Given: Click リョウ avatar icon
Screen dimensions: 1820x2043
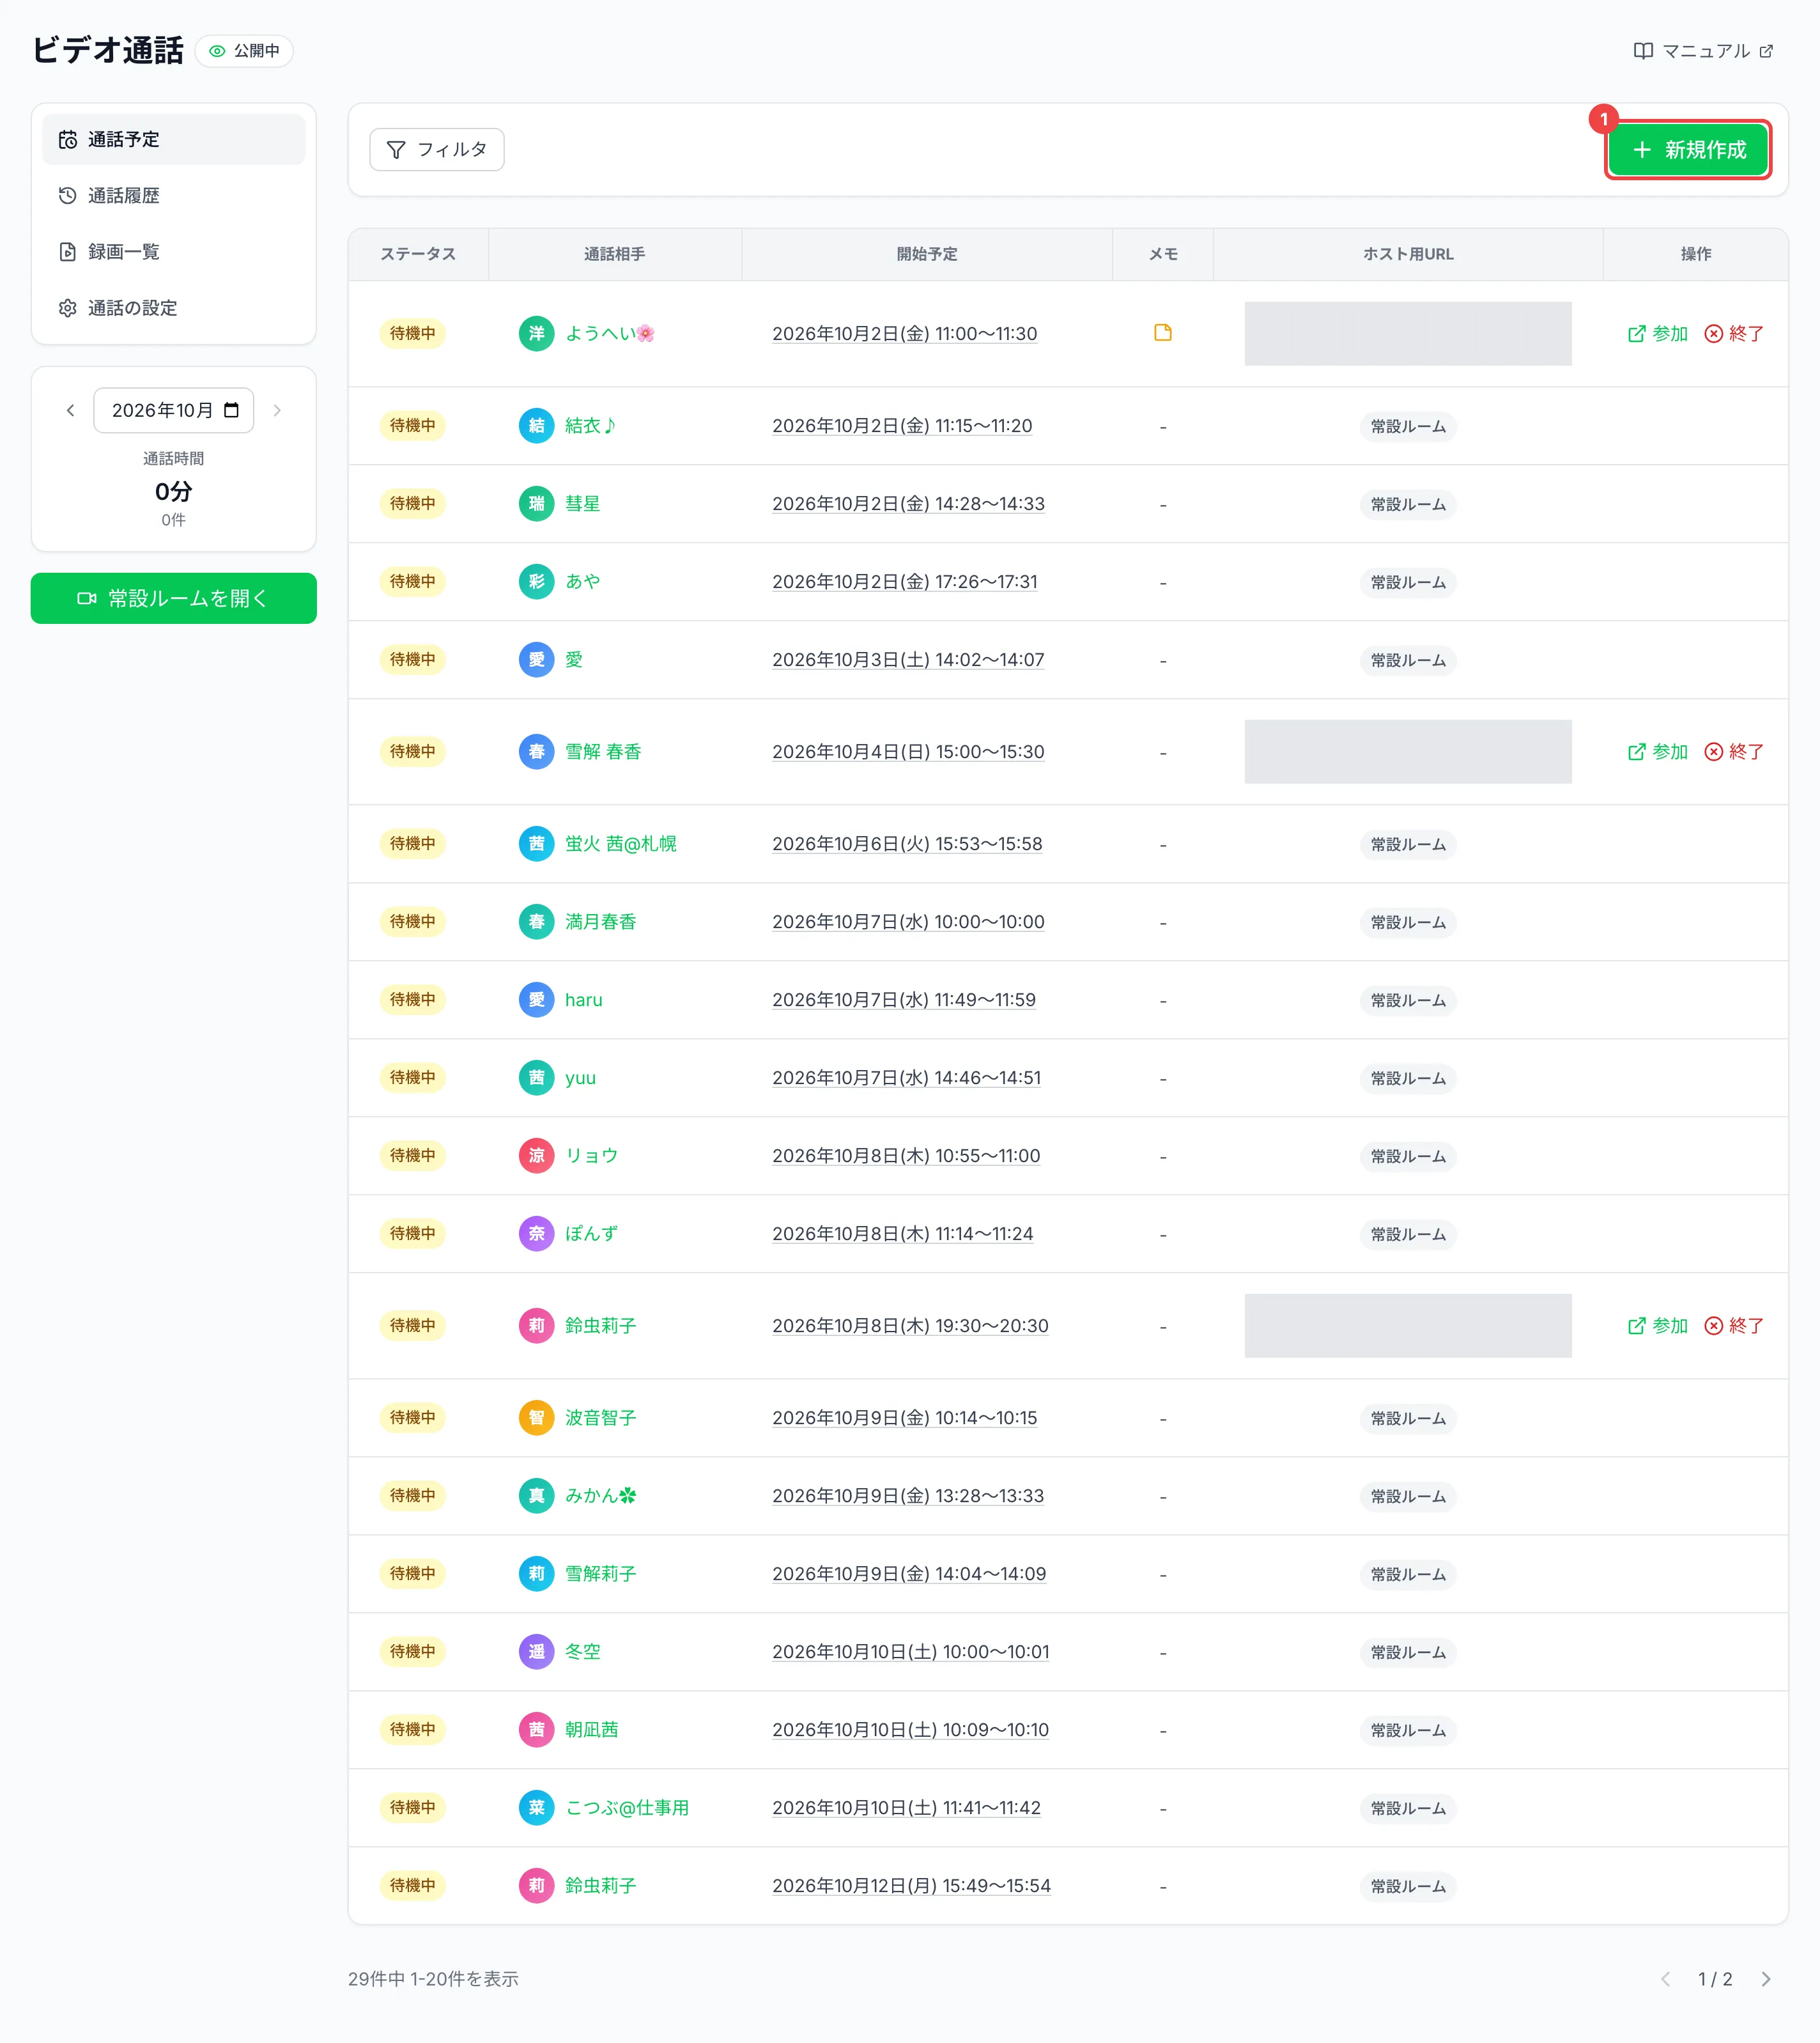Looking at the screenshot, I should [537, 1156].
